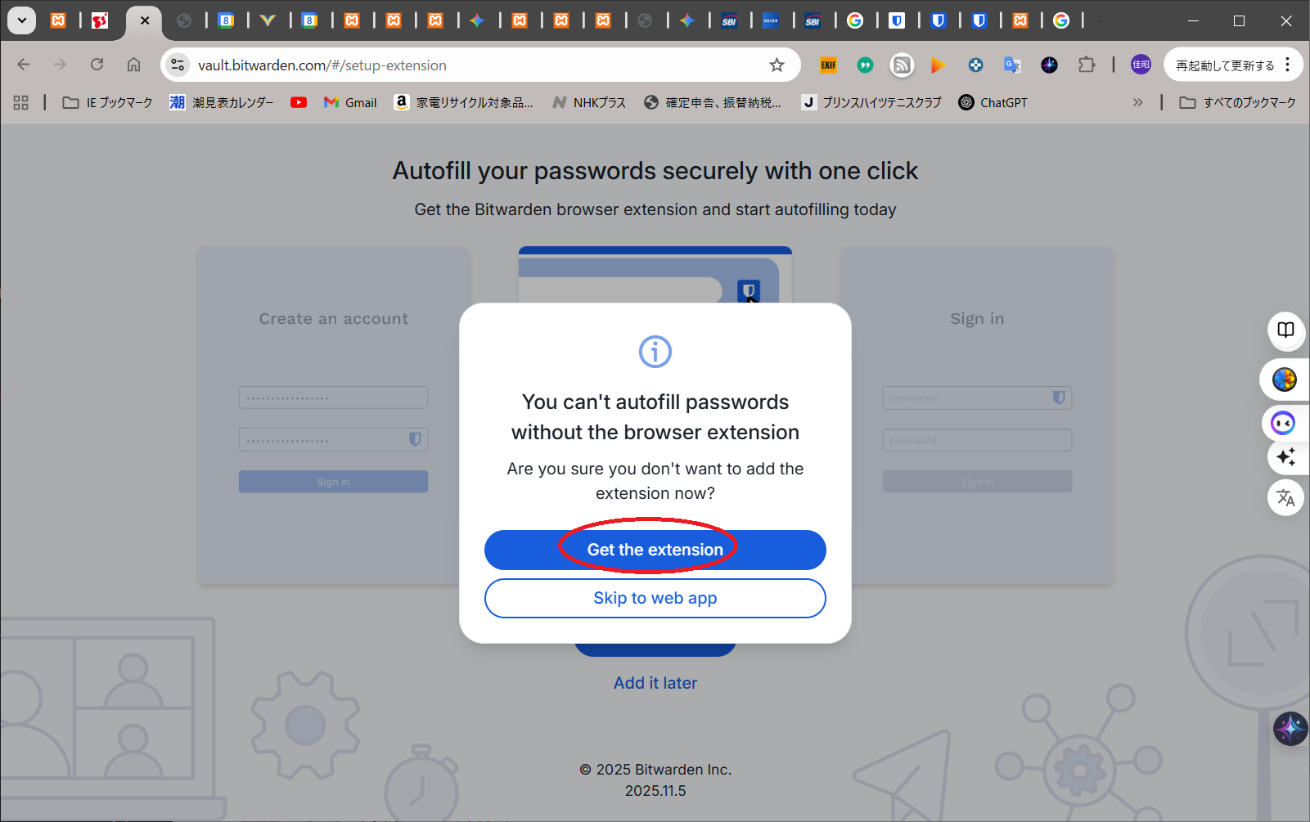Expand the tab search dropdown

(x=22, y=20)
